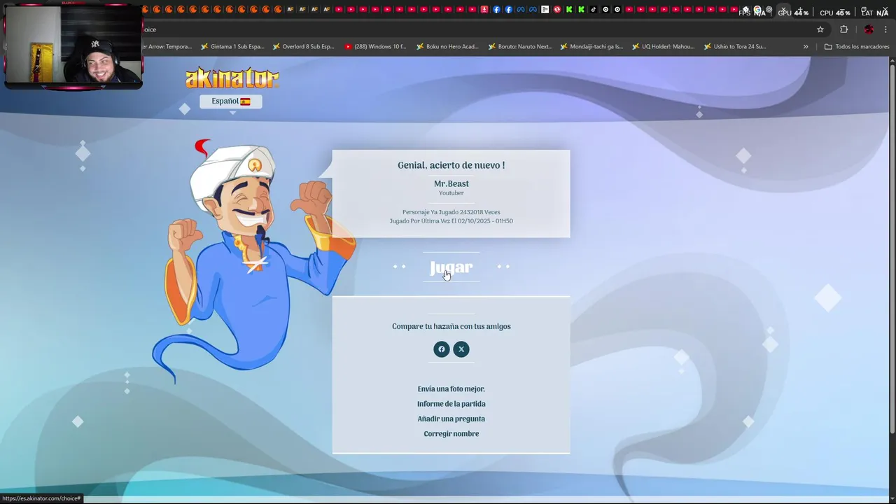The width and height of the screenshot is (896, 504).
Task: Open the Boku no Hero Acad... bookmark
Action: pos(447,47)
